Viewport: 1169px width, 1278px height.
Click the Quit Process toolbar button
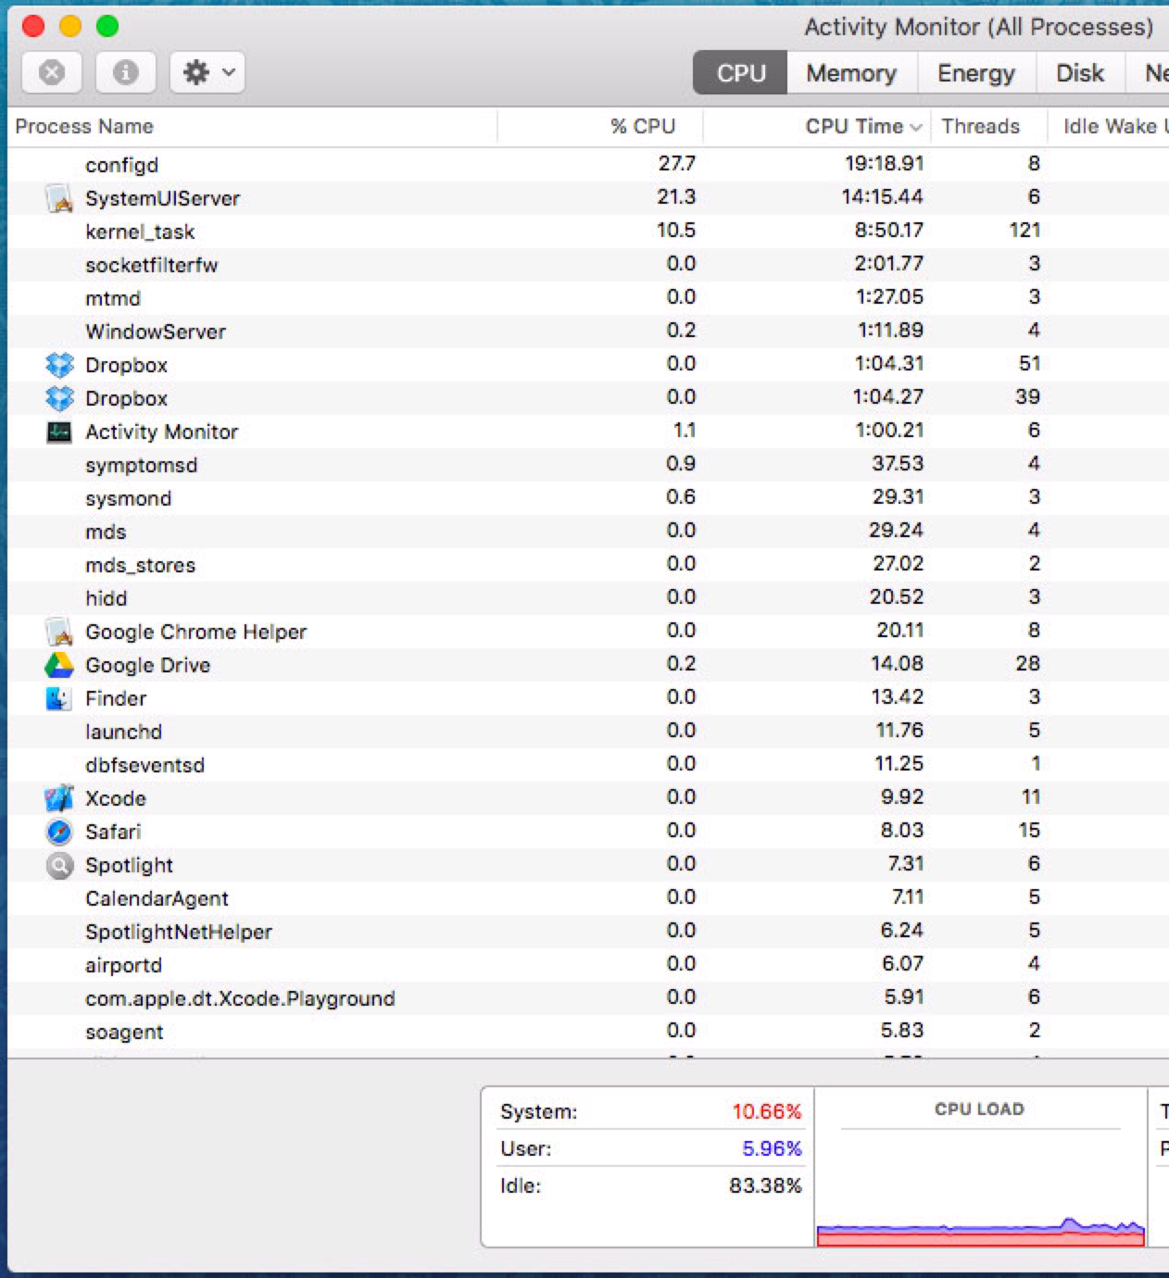(x=52, y=72)
